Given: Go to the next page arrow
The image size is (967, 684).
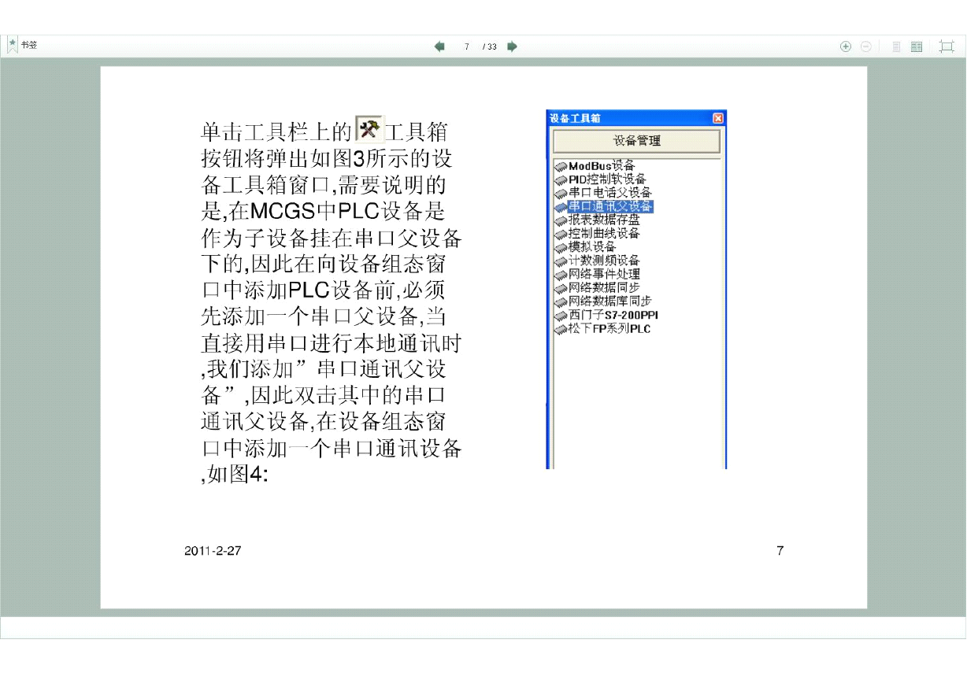Looking at the screenshot, I should pyautogui.click(x=512, y=46).
